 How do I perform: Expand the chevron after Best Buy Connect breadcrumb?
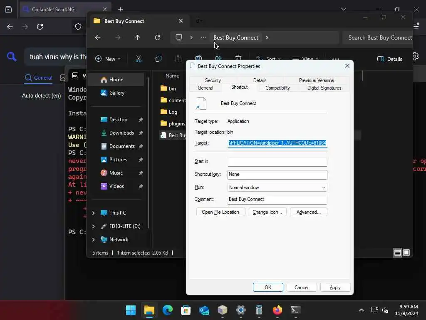(267, 37)
